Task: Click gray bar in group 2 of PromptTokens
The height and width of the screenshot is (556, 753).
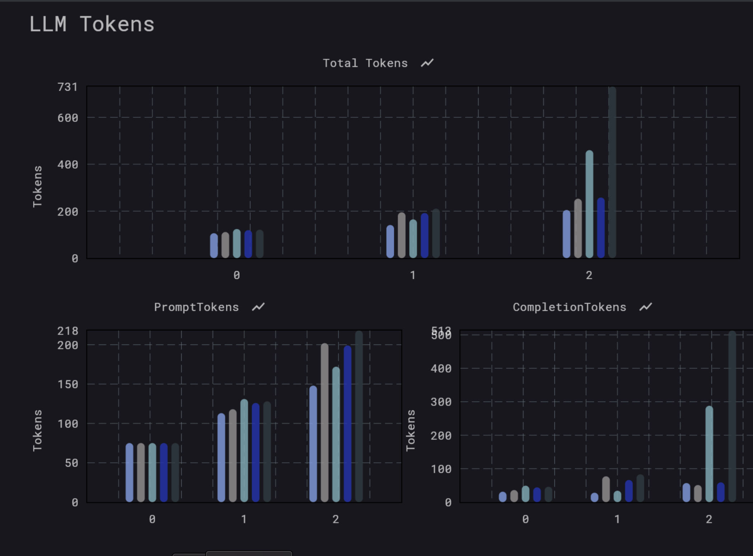Action: click(324, 423)
